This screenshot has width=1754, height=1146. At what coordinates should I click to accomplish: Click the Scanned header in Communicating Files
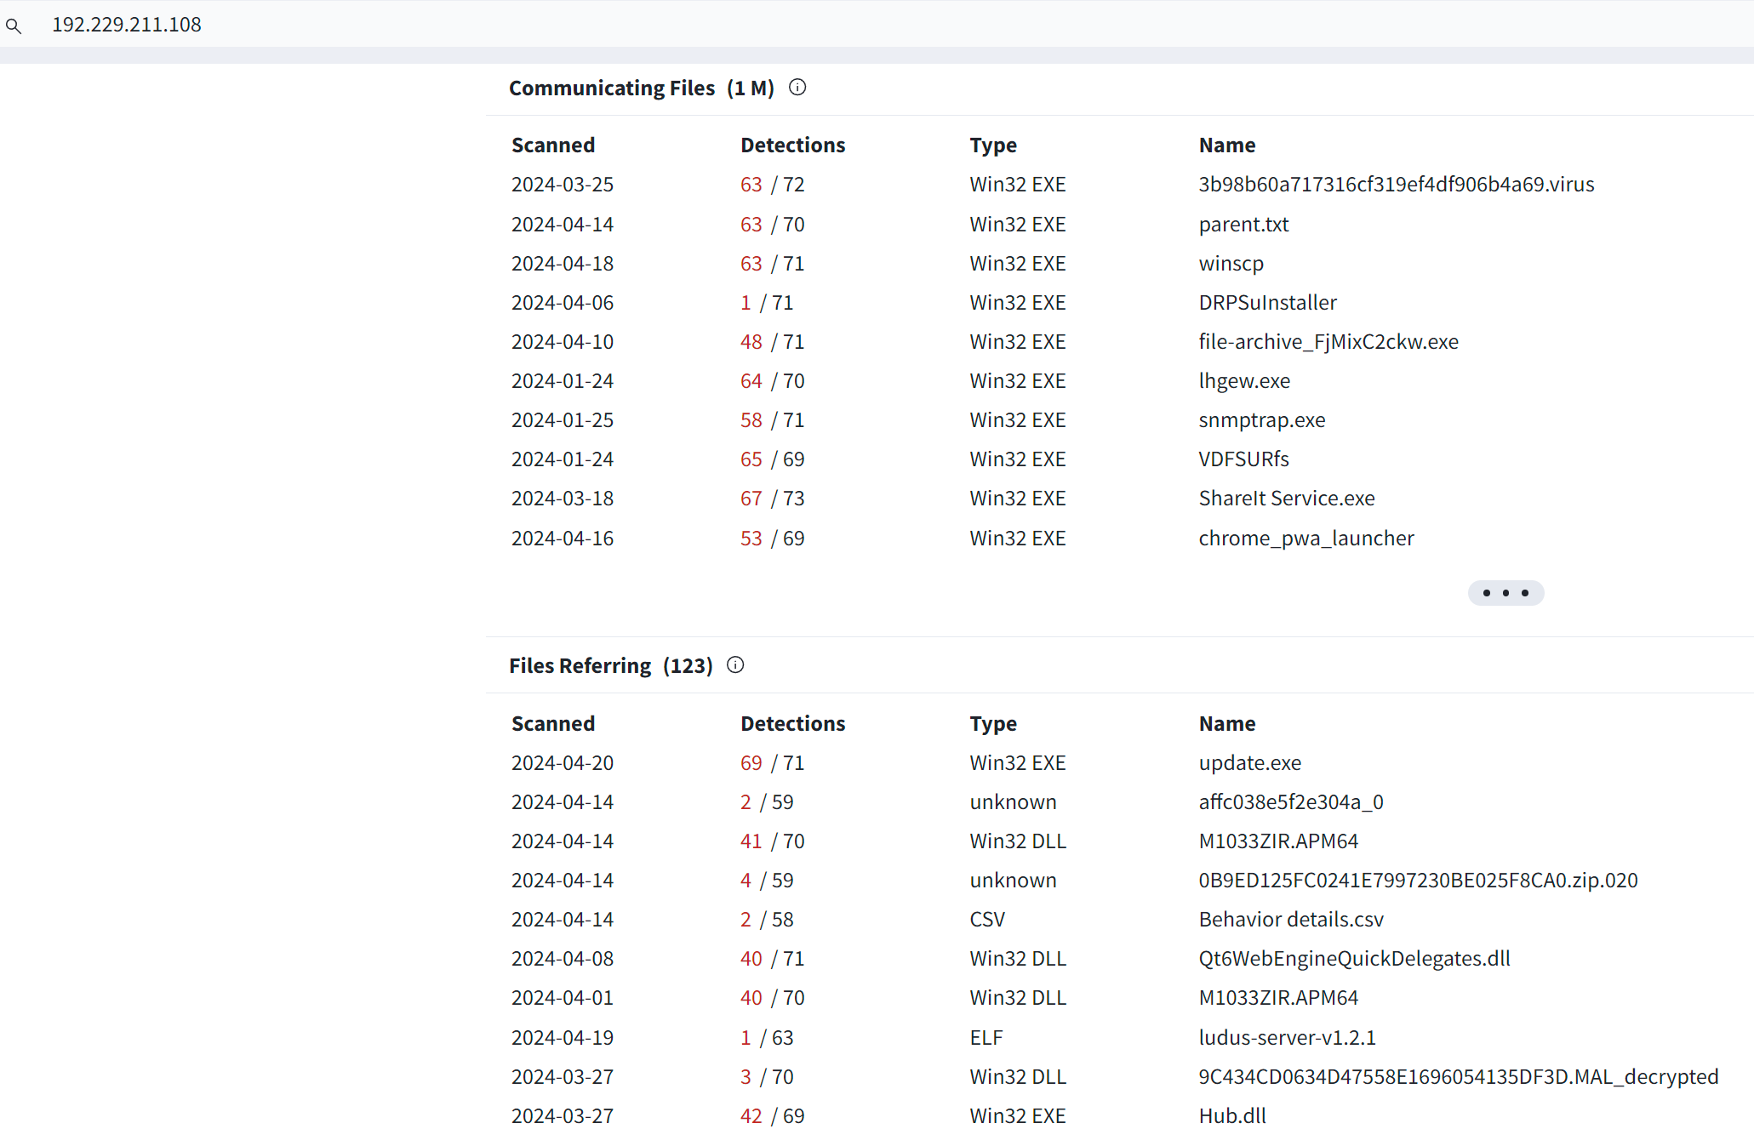tap(553, 145)
